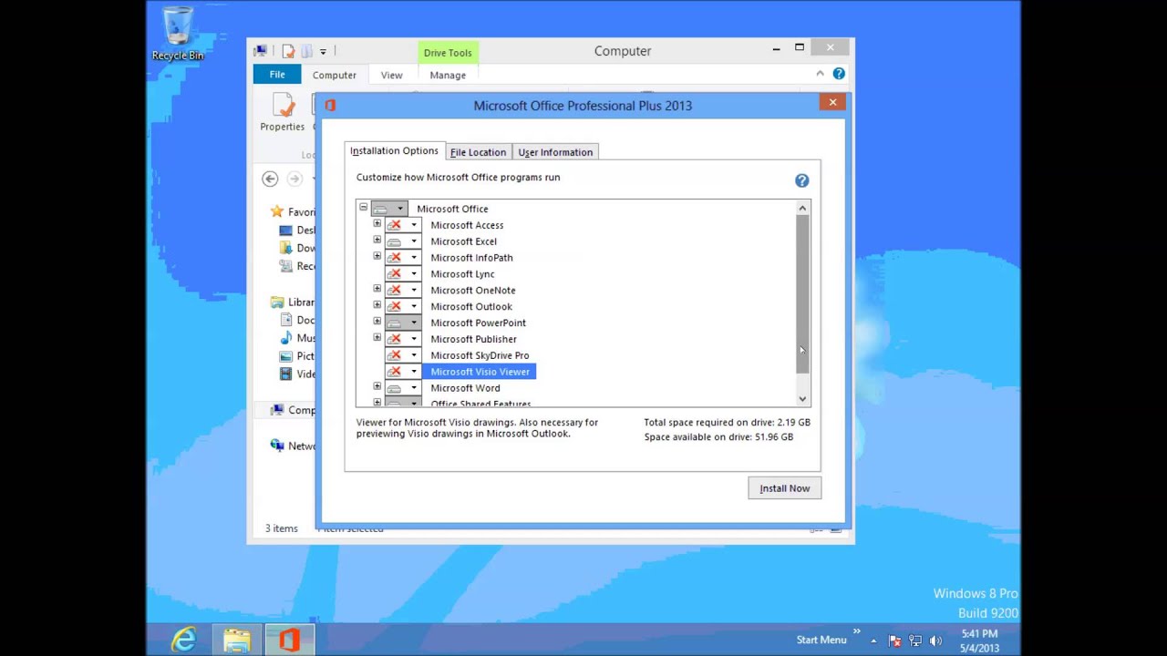Open the installer help icon
Screen dimensions: 1167x656
tap(801, 180)
